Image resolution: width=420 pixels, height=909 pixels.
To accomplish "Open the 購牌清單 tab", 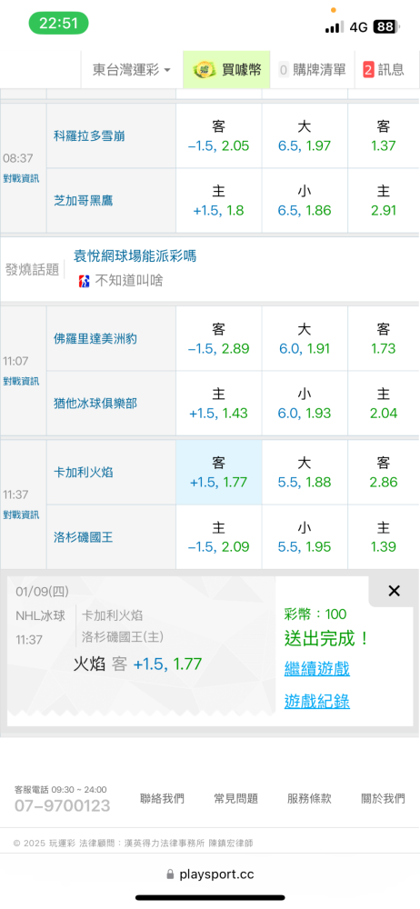I will (312, 70).
